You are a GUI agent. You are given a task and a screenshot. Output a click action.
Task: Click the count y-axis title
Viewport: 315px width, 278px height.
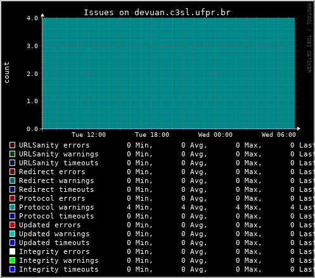(x=6, y=72)
